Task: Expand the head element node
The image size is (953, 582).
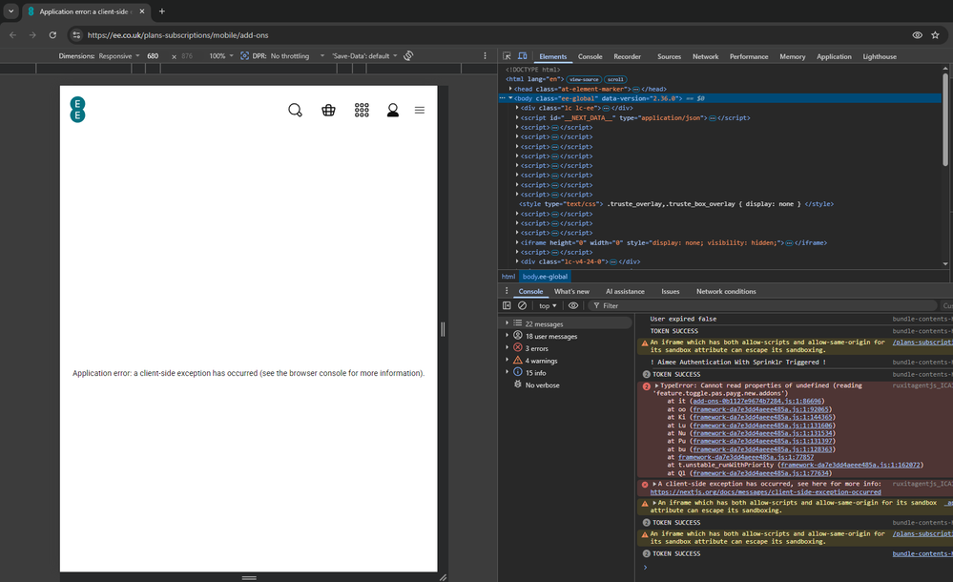Action: (510, 89)
